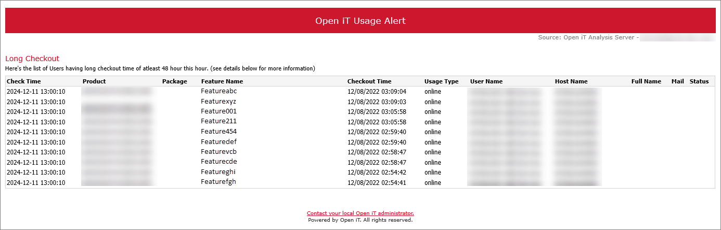Click the Package column header
The image size is (721, 230).
174,81
